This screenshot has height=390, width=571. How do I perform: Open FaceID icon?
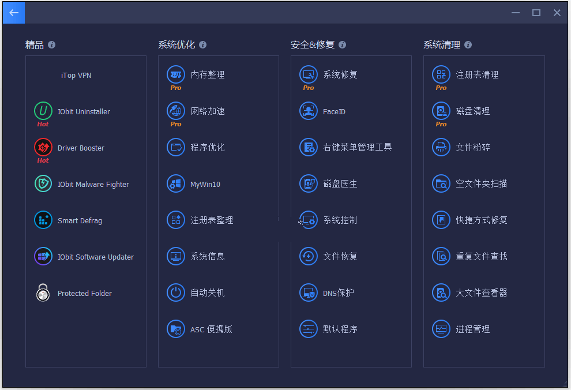[x=309, y=111]
